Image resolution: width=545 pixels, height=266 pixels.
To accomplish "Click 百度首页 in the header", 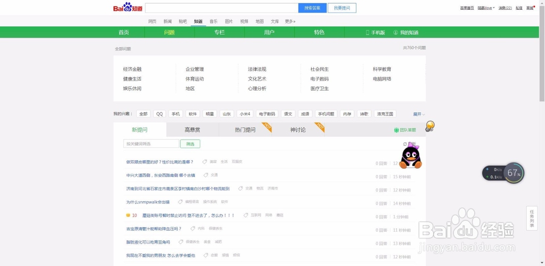I will [x=467, y=8].
